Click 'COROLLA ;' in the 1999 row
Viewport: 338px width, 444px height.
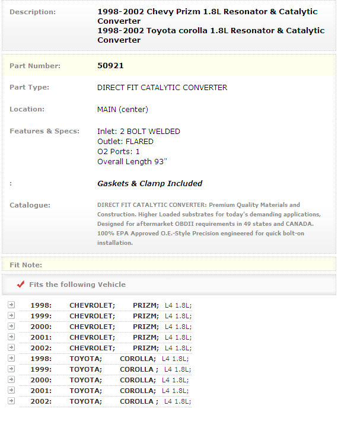pyautogui.click(x=139, y=369)
